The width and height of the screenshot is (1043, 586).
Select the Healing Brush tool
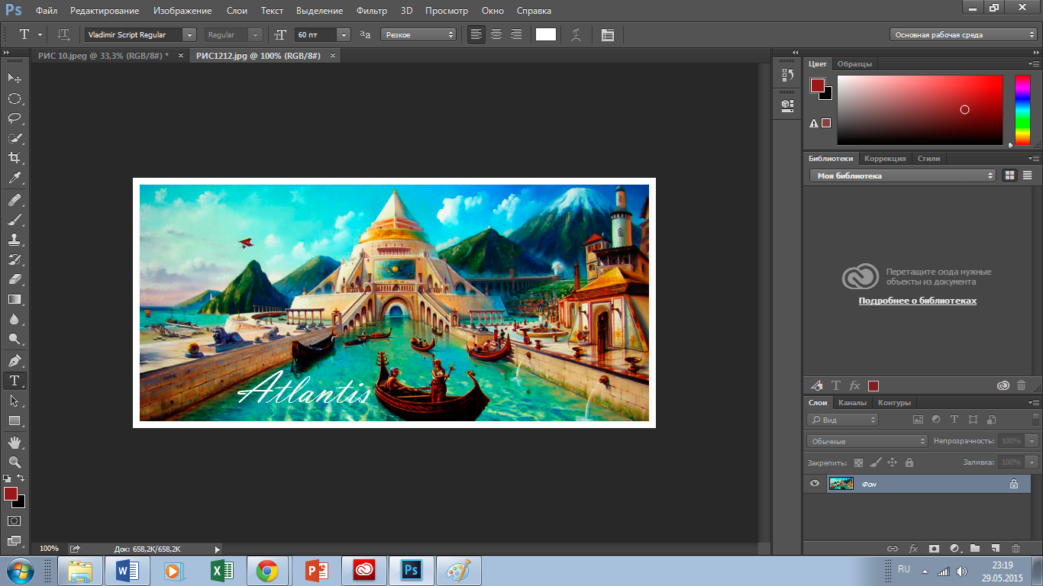point(15,200)
